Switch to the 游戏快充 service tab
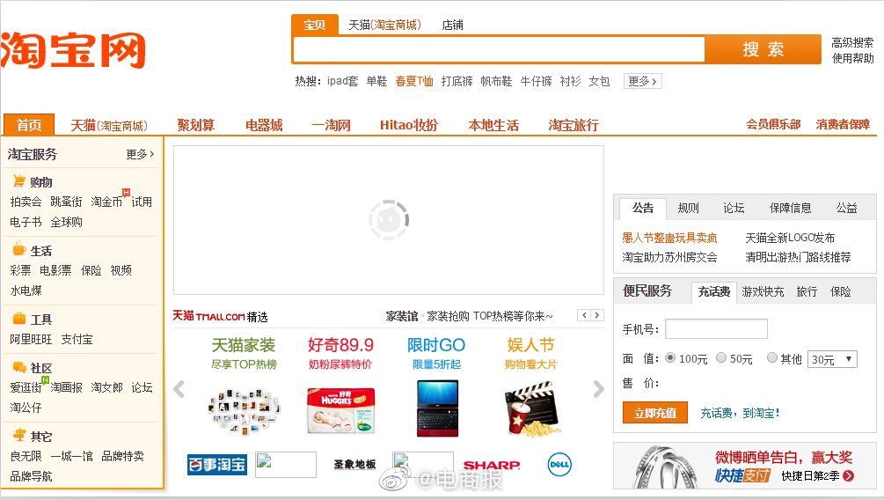Viewport: 884px width, 500px height. [763, 291]
